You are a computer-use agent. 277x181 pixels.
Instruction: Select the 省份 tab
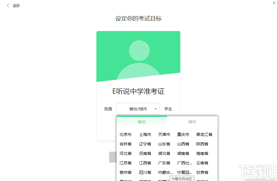[x=141, y=122]
